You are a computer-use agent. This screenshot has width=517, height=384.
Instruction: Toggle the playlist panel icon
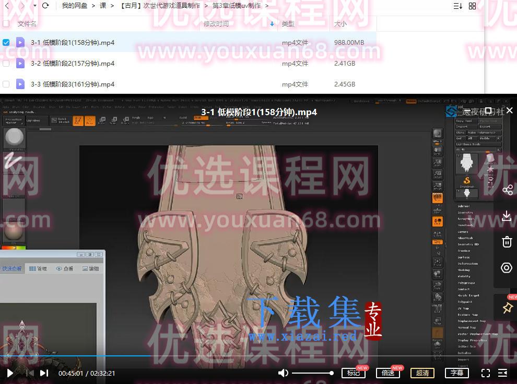click(502, 373)
